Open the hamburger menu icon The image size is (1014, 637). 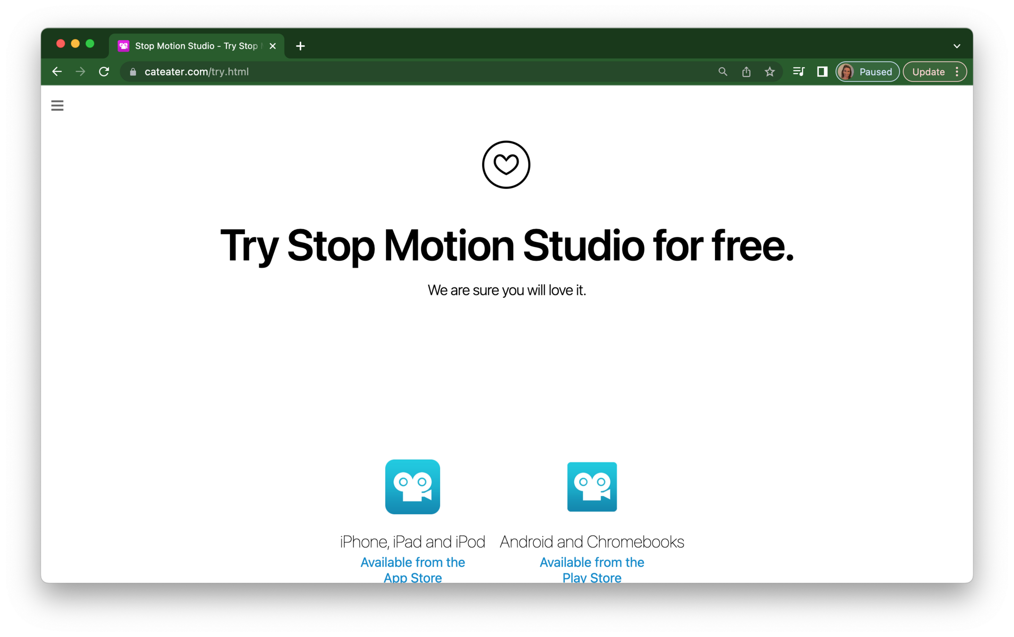coord(57,105)
